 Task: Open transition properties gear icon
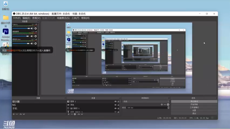point(168,104)
